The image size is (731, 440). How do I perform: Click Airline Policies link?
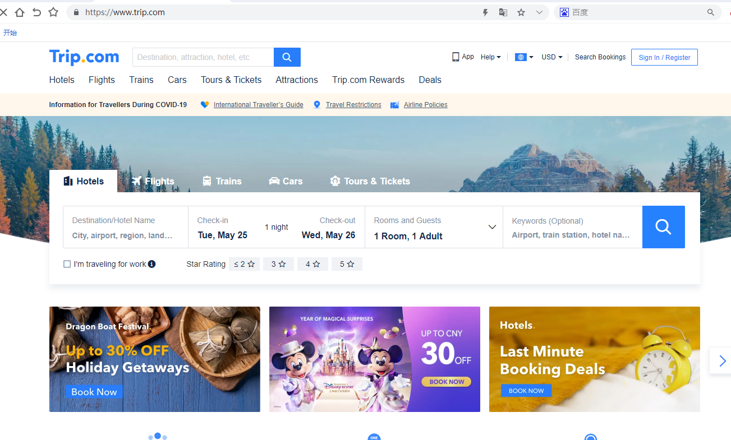click(426, 105)
